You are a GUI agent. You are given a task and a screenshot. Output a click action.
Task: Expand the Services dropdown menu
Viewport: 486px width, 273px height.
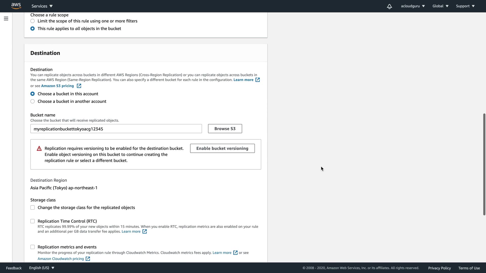click(x=42, y=6)
